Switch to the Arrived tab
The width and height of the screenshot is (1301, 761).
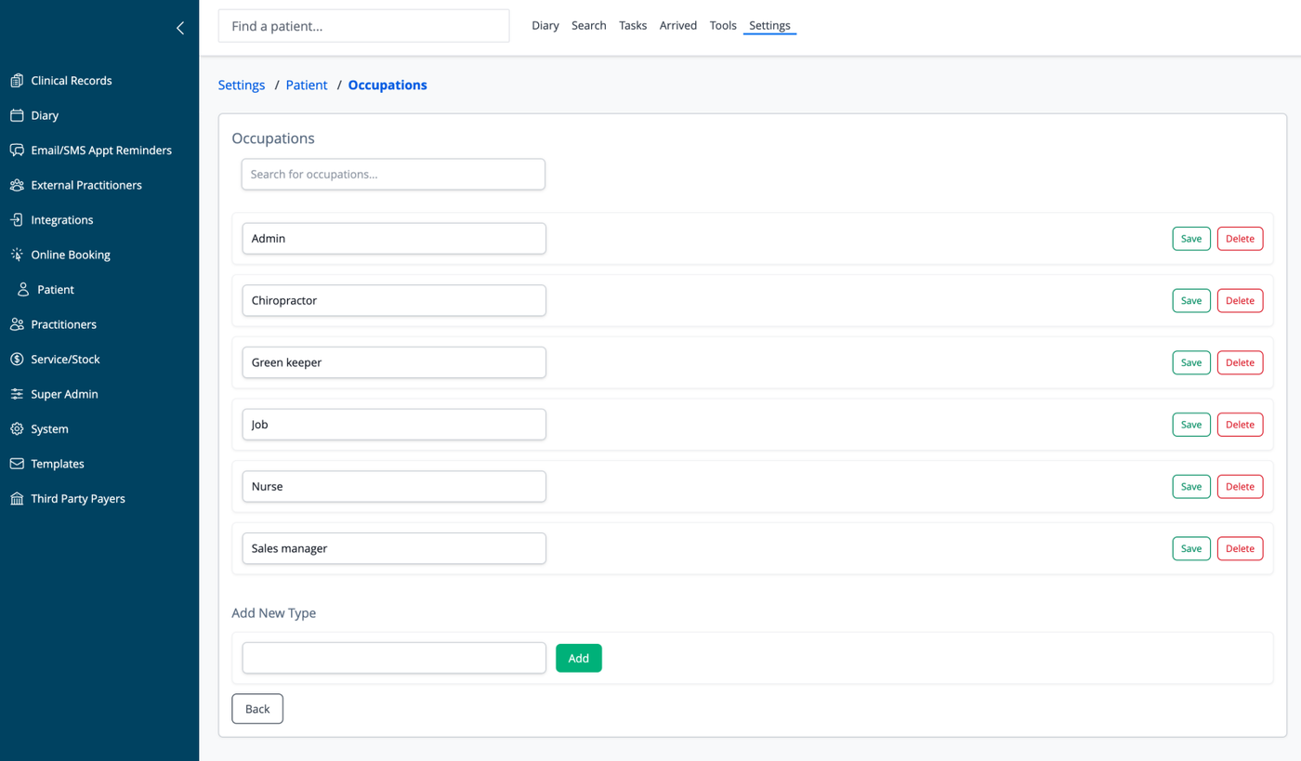(678, 26)
